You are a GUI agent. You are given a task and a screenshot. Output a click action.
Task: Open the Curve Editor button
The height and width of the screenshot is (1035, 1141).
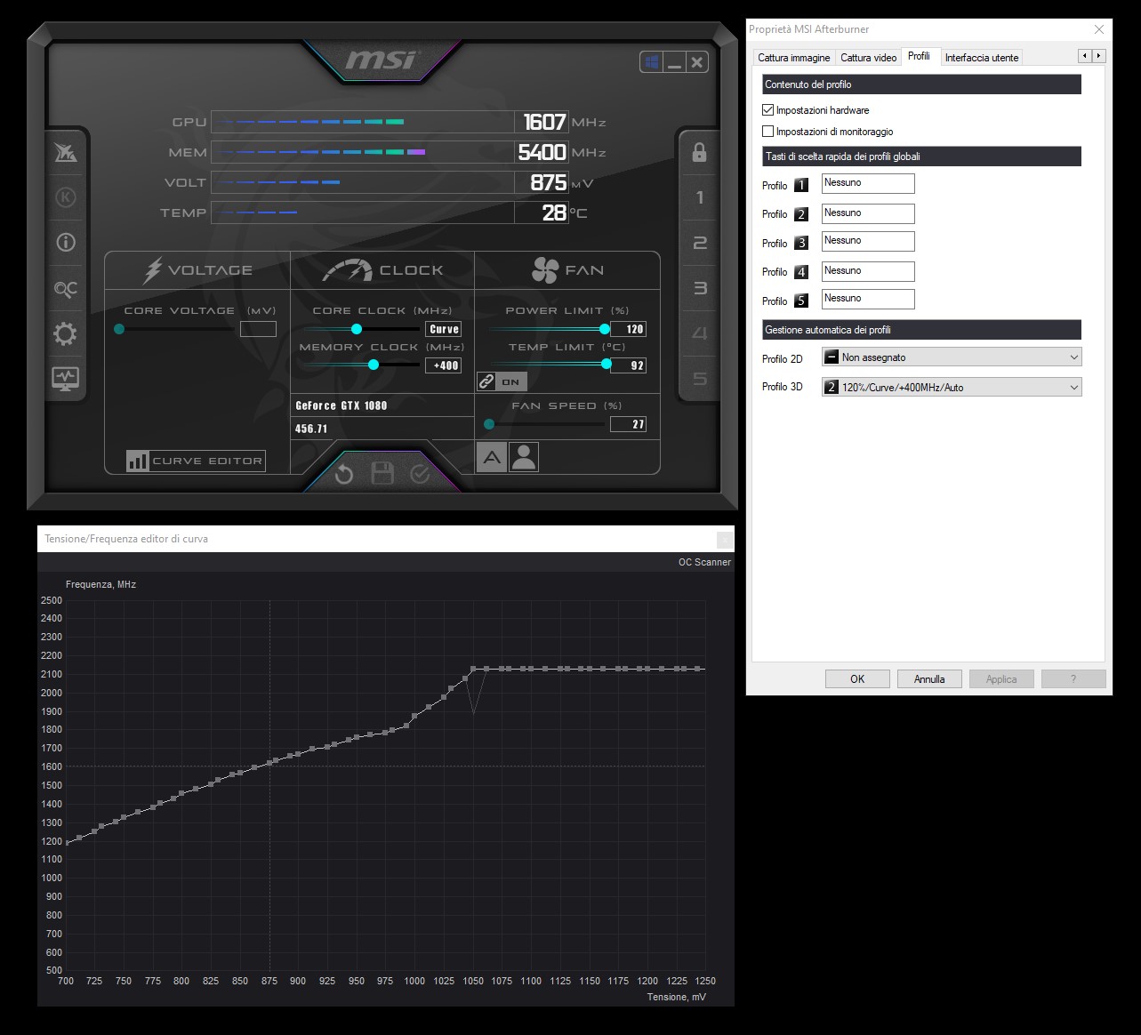[x=196, y=461]
